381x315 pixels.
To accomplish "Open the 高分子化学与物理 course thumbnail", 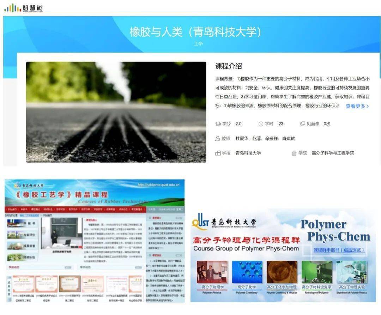I will [282, 272].
